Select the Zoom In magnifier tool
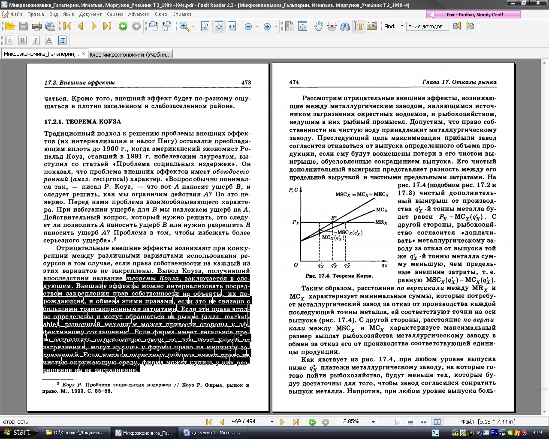This screenshot has height=439, width=549. pos(184,26)
